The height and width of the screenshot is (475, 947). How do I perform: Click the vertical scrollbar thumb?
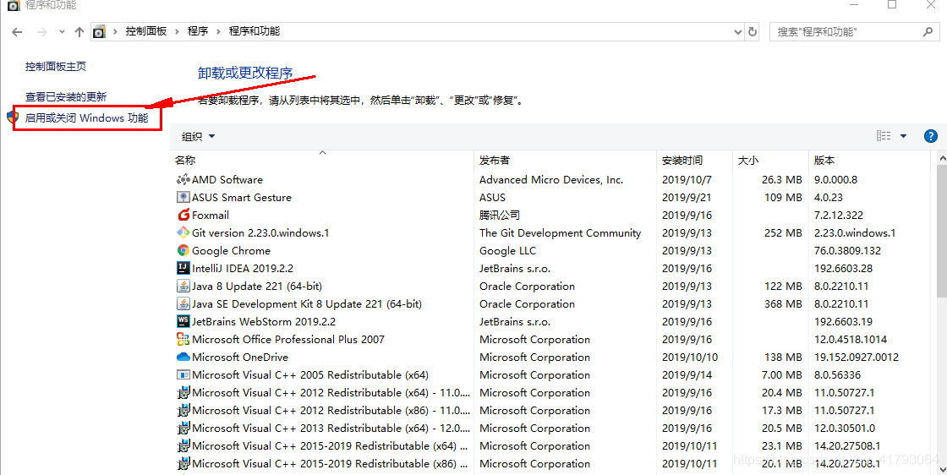pyautogui.click(x=942, y=232)
